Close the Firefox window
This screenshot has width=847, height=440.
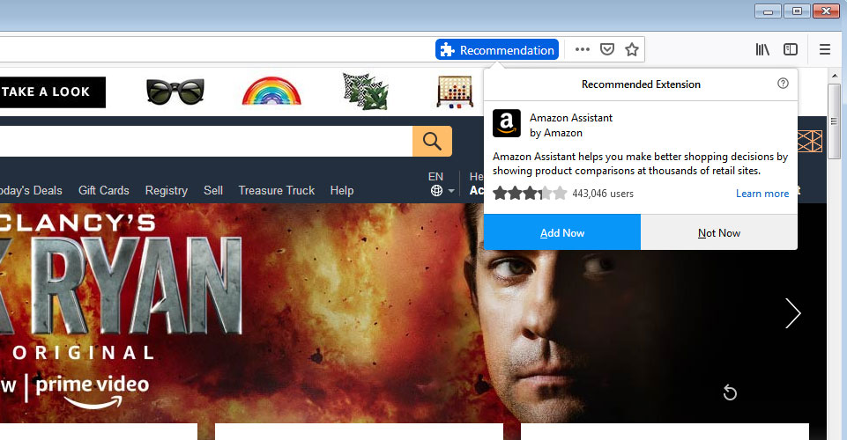(826, 11)
